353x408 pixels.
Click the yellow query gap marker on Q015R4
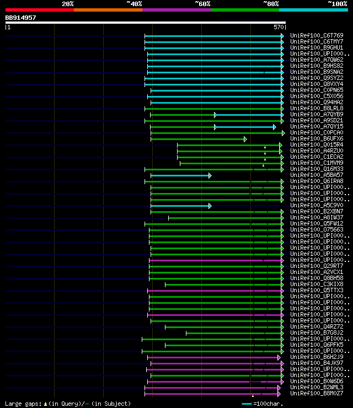click(265, 148)
